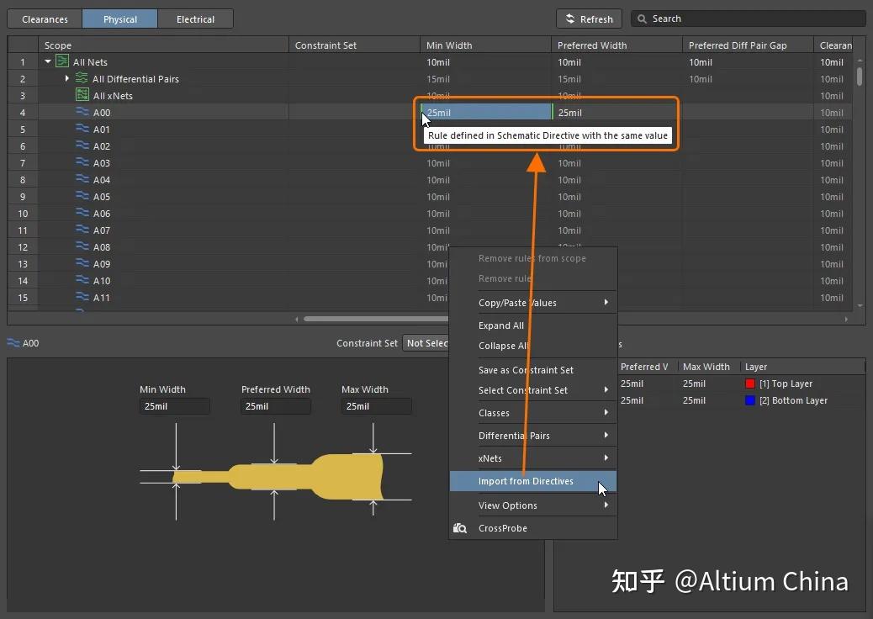Click the red Top Layer color swatch
Image resolution: width=873 pixels, height=619 pixels.
[750, 384]
